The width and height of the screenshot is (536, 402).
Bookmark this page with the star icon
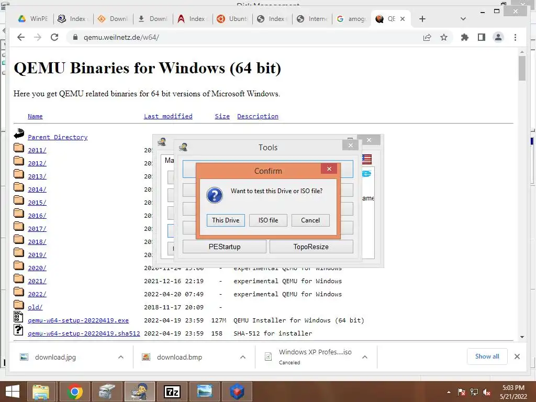[444, 37]
